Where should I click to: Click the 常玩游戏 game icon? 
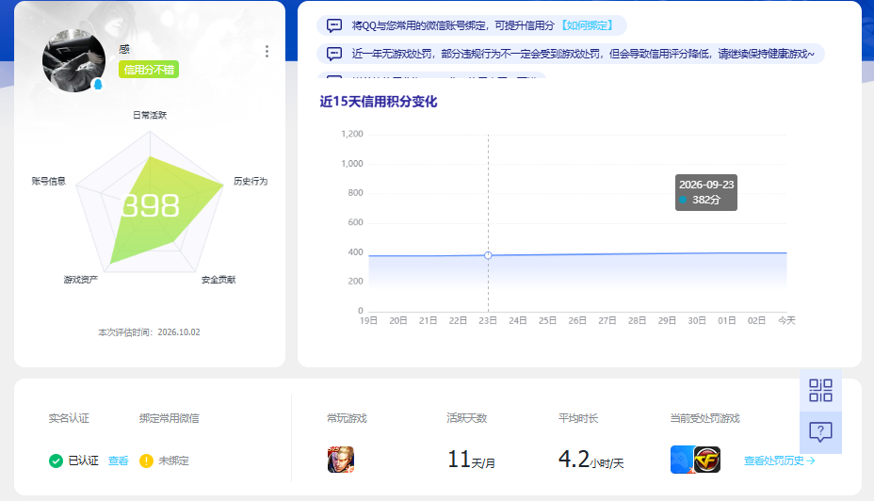341,460
